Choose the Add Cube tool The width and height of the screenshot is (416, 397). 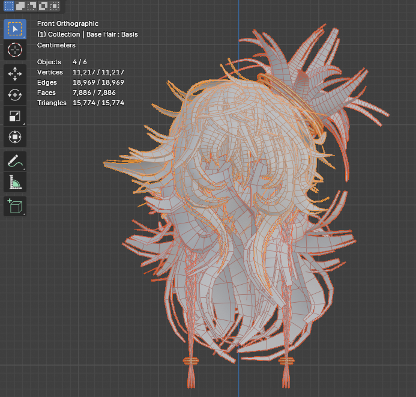(15, 206)
